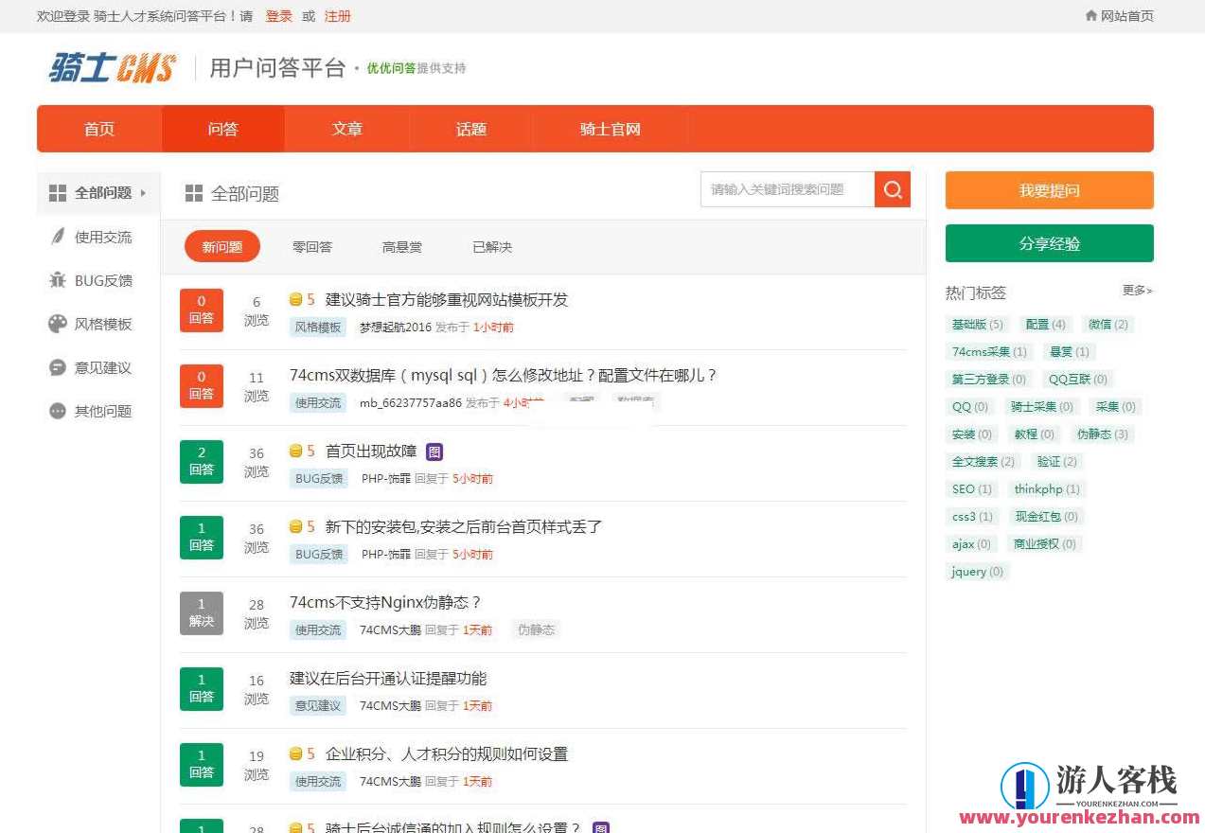Click the search magnifier icon
Image resolution: width=1205 pixels, height=833 pixels.
pyautogui.click(x=891, y=188)
